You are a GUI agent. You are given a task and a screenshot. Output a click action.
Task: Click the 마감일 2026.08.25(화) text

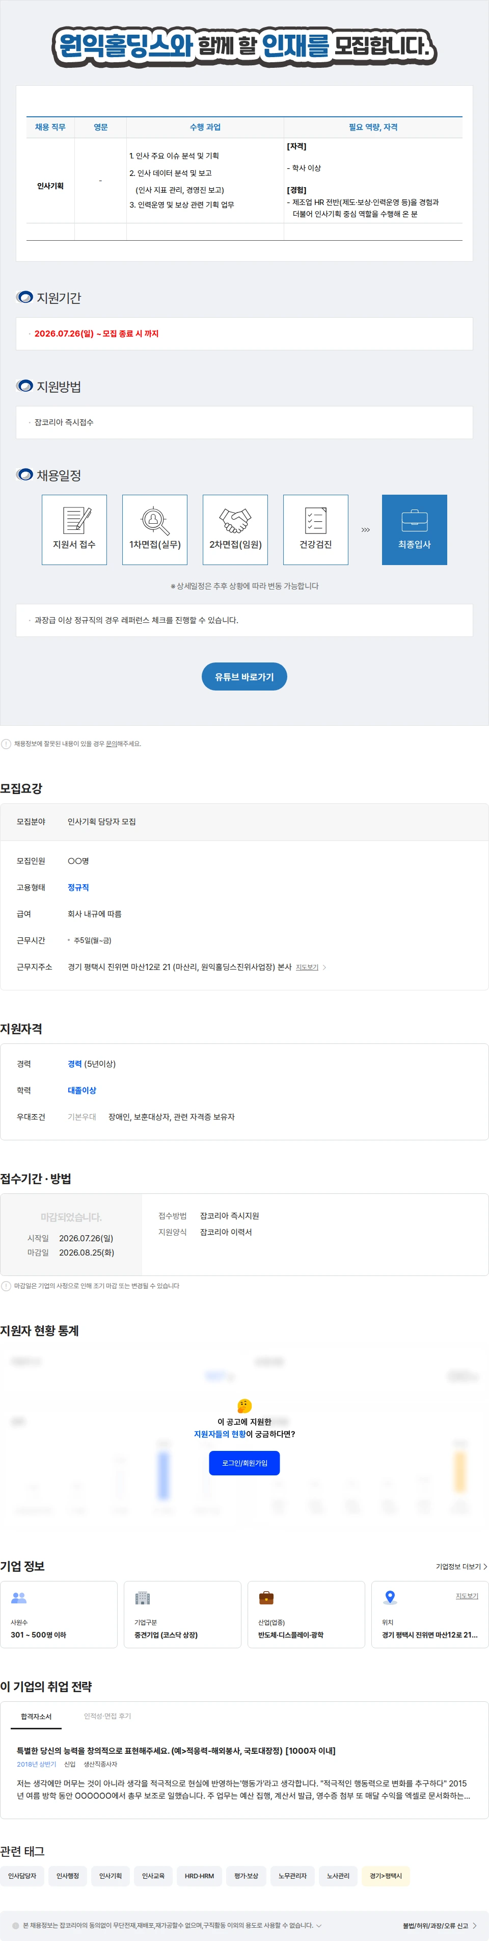(71, 1253)
